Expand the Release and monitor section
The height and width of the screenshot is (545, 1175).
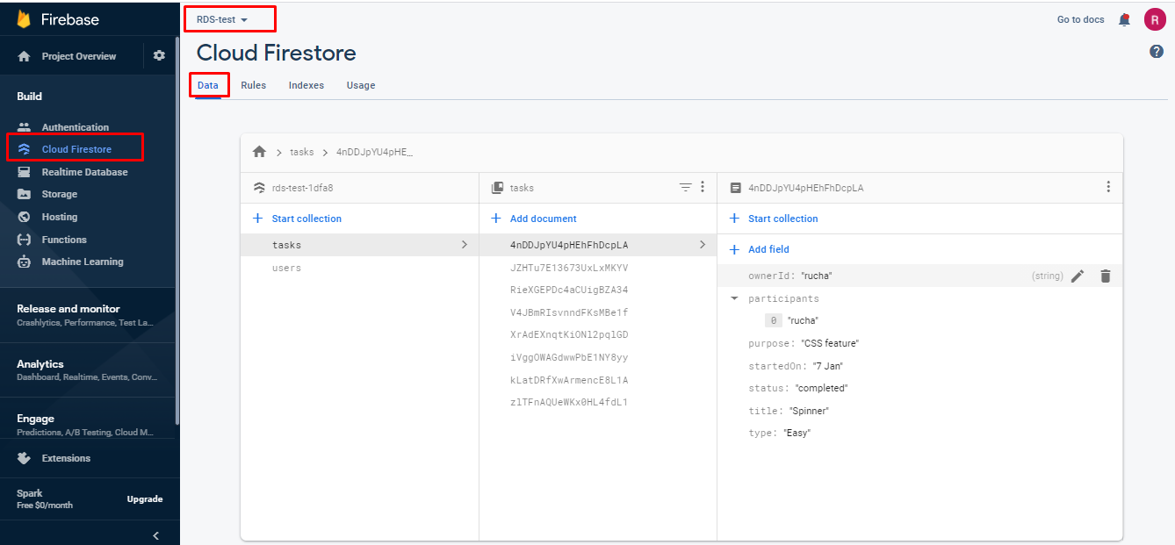tap(88, 315)
